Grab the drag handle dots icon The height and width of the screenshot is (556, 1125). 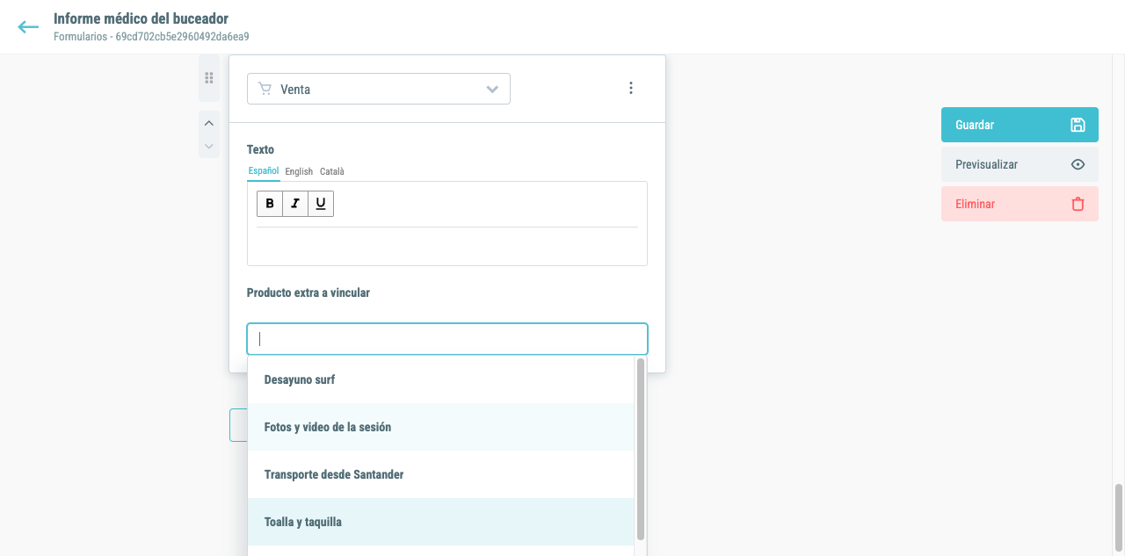[x=209, y=78]
